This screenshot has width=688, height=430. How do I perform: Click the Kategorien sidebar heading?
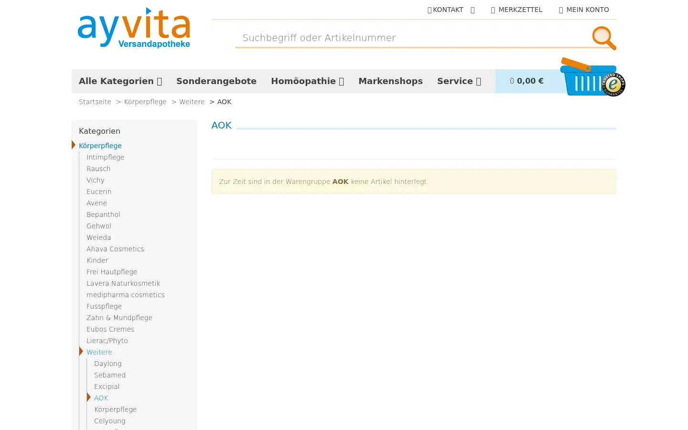(x=99, y=131)
